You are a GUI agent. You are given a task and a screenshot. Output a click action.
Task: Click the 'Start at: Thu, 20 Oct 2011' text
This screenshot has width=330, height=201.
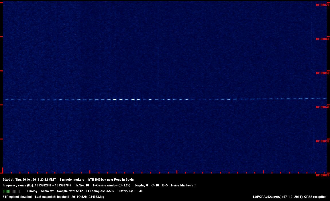(x=29, y=180)
